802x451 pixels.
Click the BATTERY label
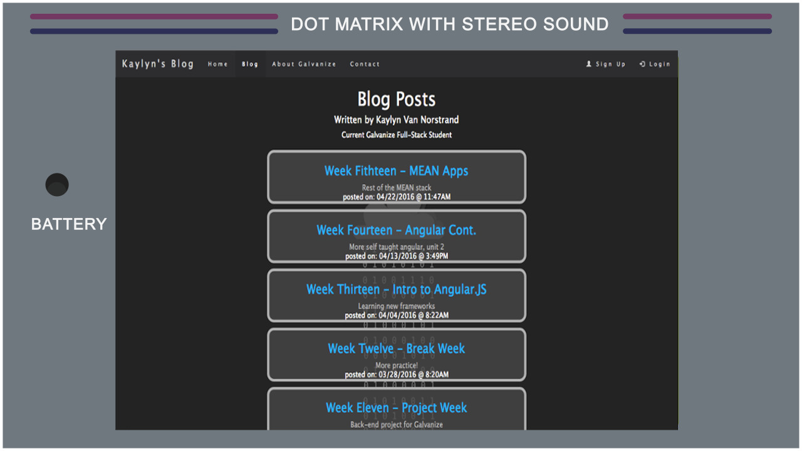click(x=69, y=224)
